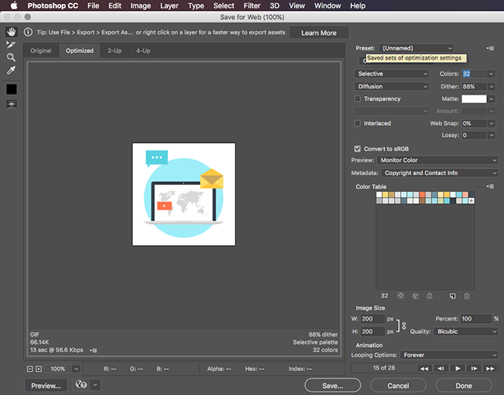Enable the Transparency checkbox

pos(357,99)
